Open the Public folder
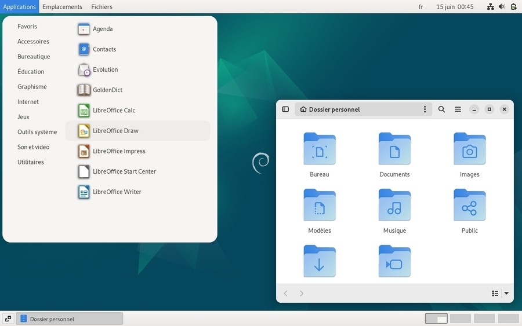Image resolution: width=522 pixels, height=326 pixels. coord(469,211)
